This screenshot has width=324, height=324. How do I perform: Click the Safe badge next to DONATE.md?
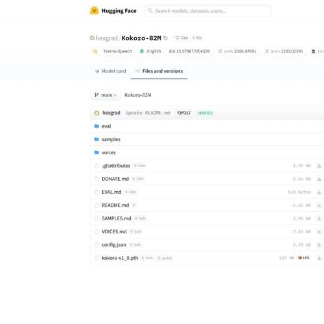pos(138,179)
